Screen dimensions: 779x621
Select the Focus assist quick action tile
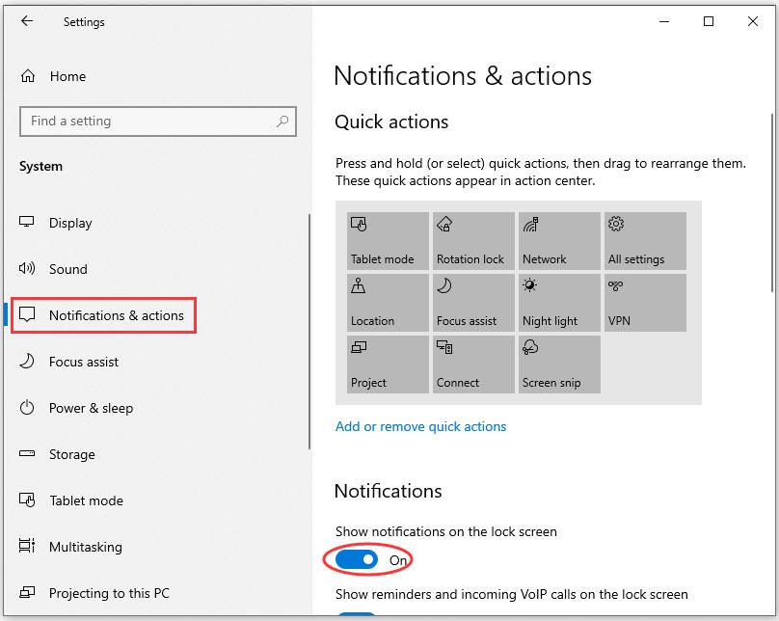pos(473,303)
